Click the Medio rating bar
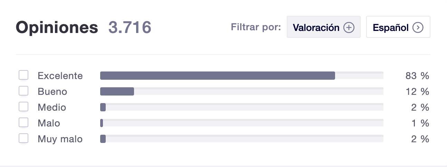This screenshot has width=447, height=167. [x=242, y=107]
